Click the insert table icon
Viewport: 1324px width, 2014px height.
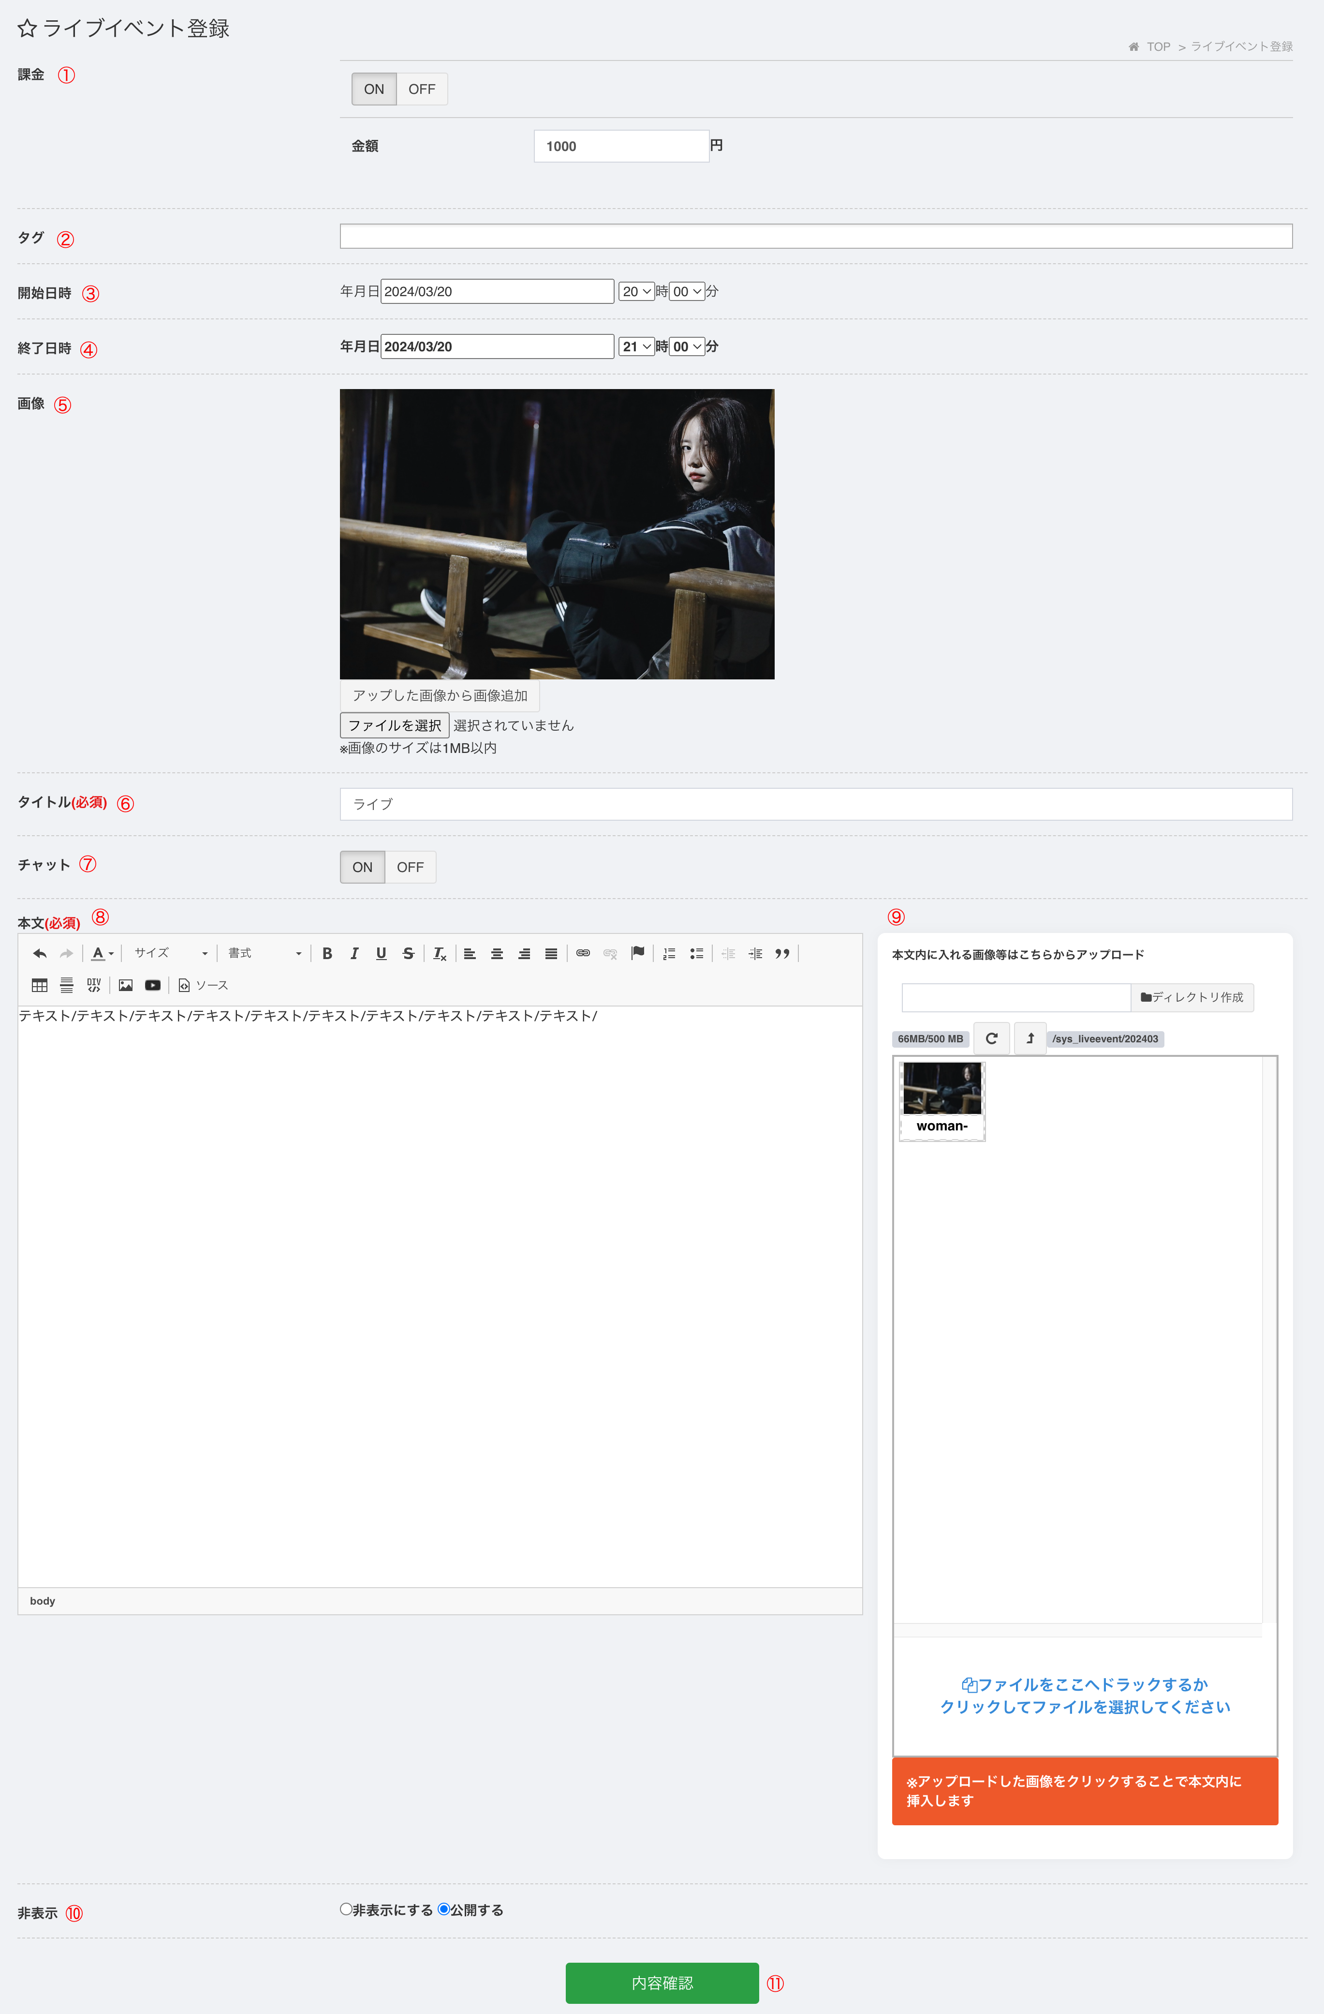coord(40,985)
